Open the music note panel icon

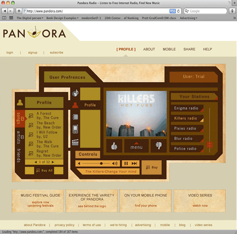click(75, 93)
